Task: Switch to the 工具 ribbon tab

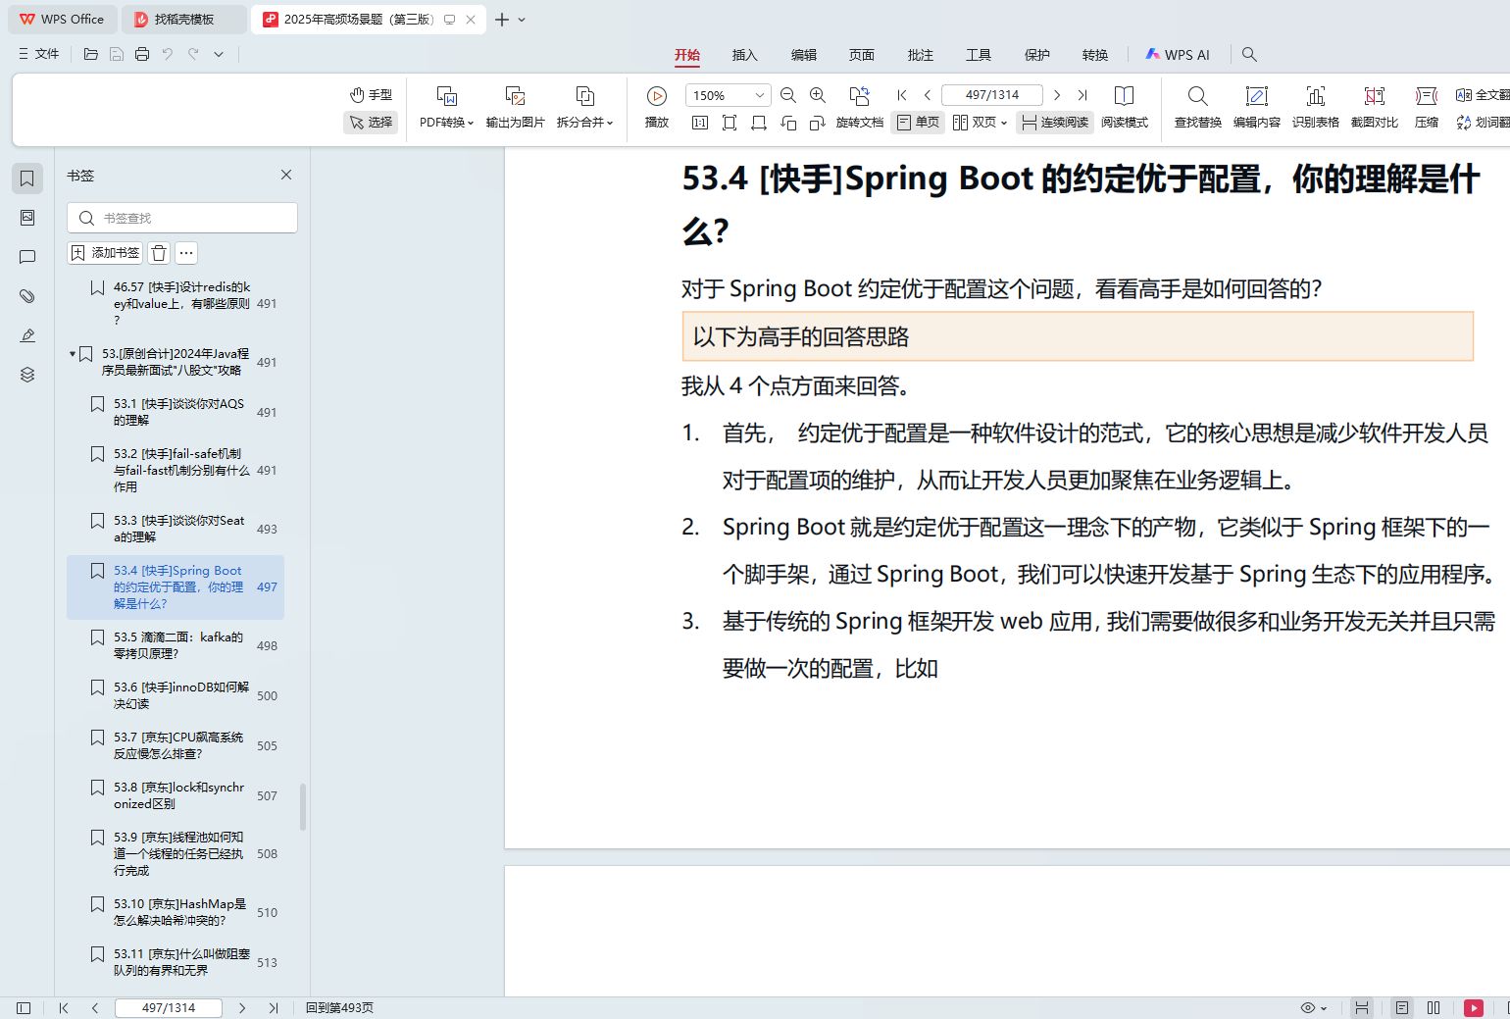Action: coord(979,55)
